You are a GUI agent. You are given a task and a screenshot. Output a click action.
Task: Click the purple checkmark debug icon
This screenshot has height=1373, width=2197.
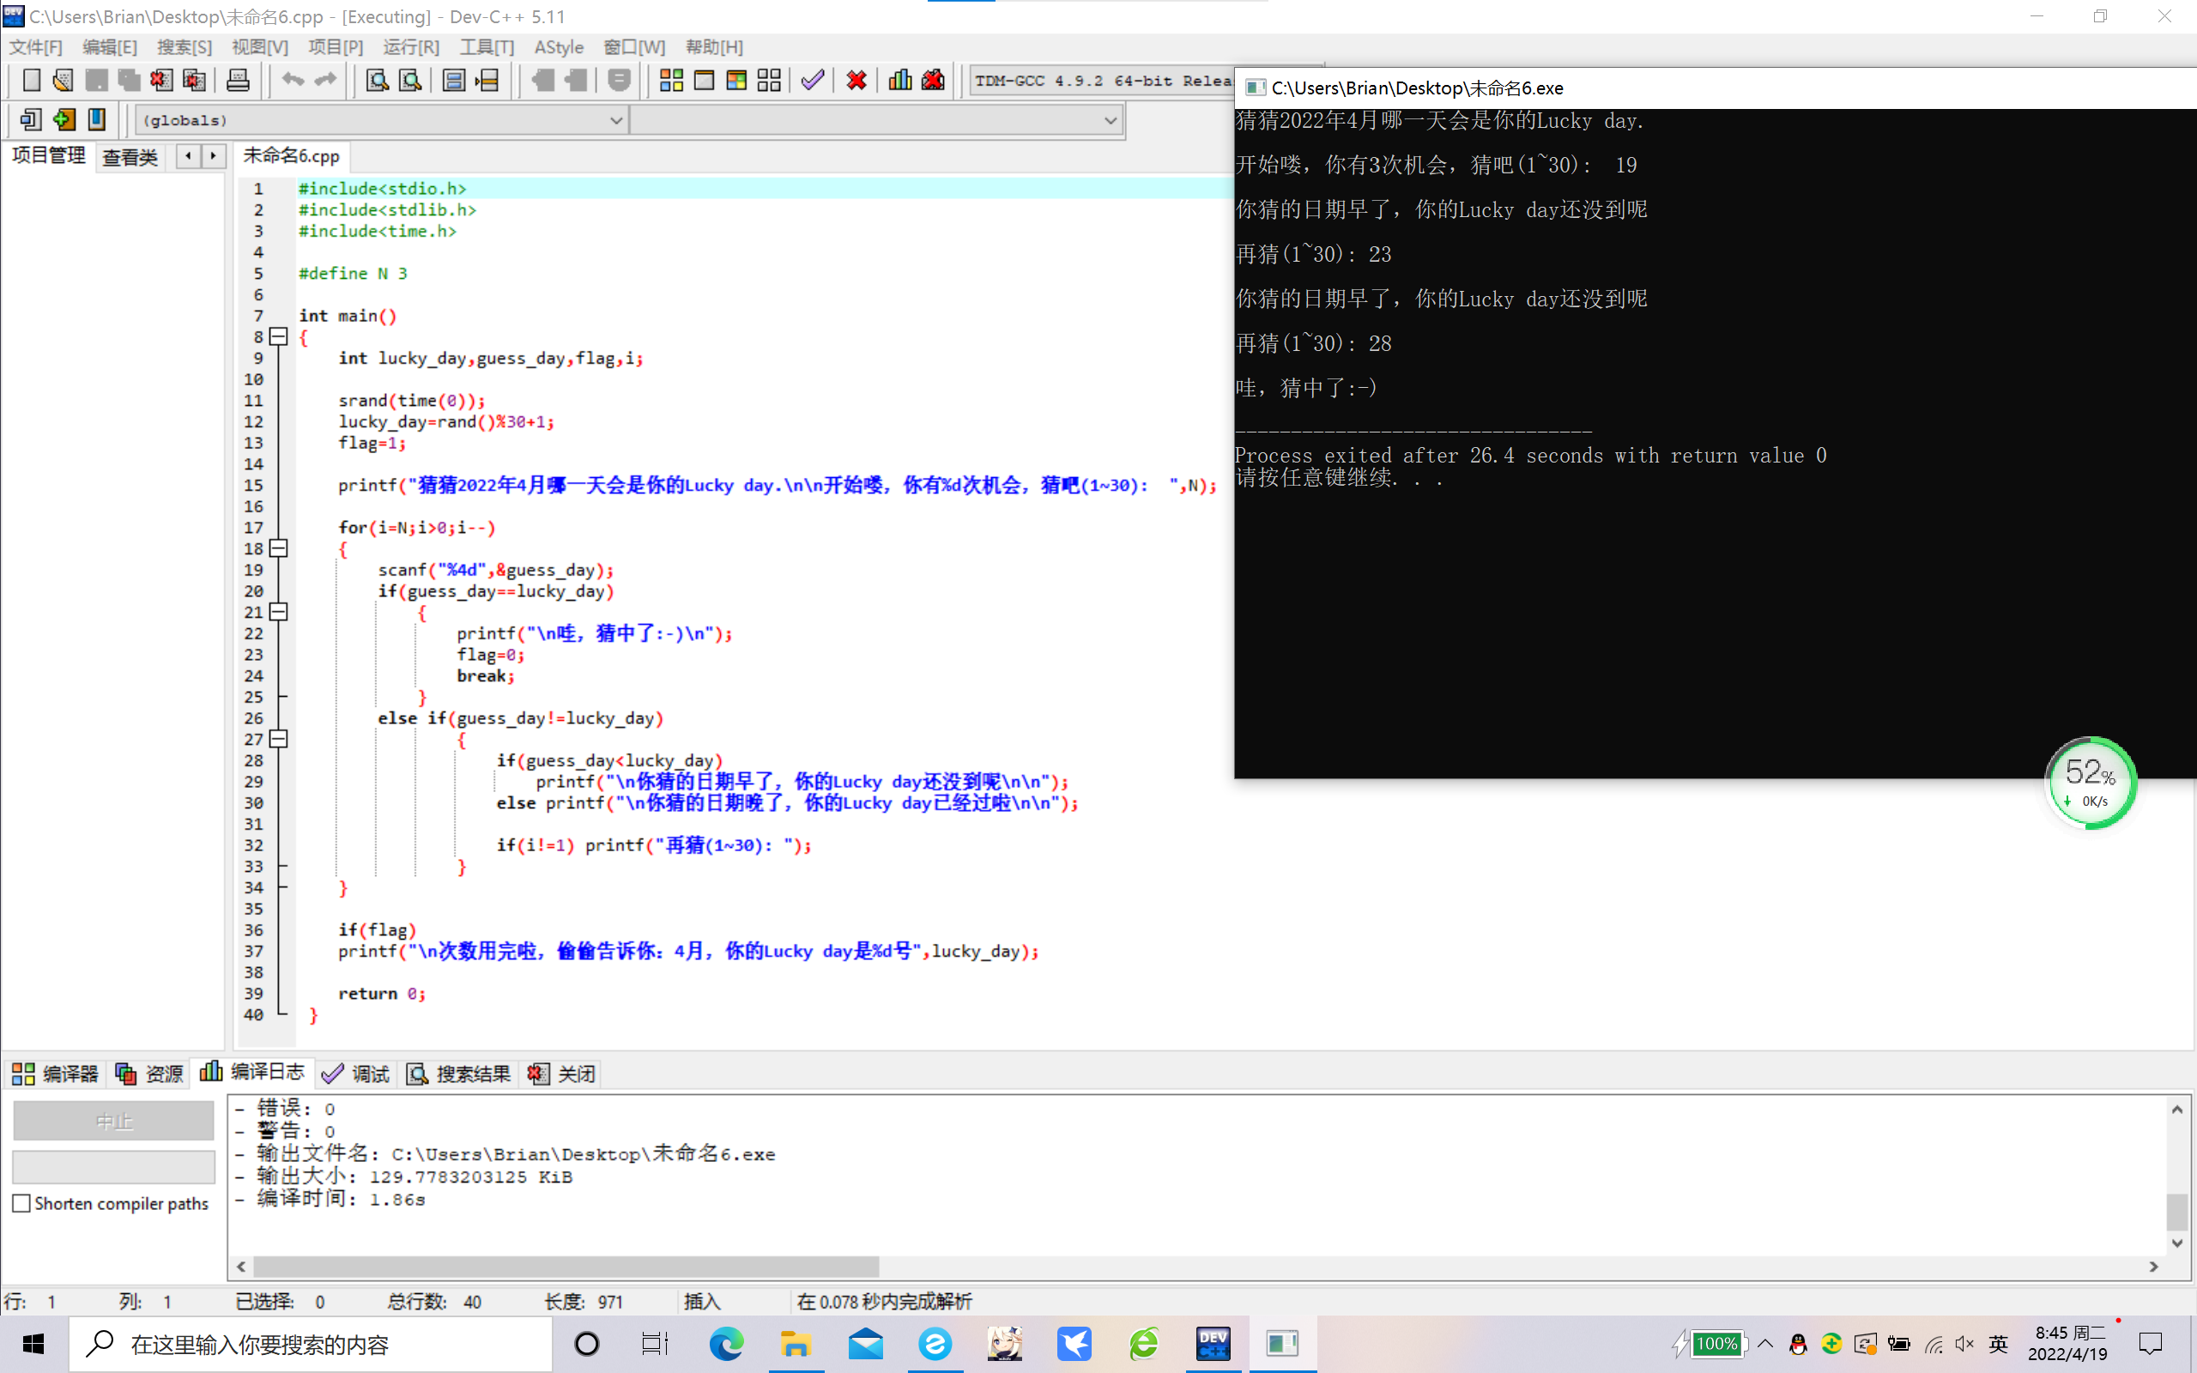(x=813, y=81)
